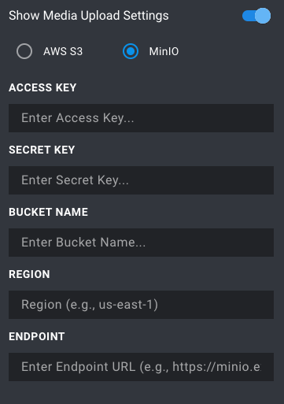Click the "Show Media Upload Settings" title text
The image size is (284, 404).
pyautogui.click(x=89, y=16)
